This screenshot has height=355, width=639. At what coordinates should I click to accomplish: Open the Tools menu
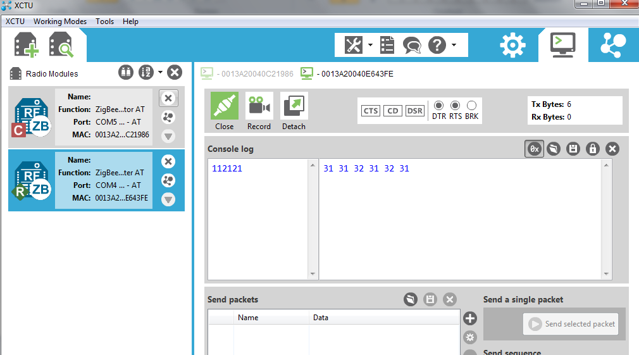click(x=105, y=21)
